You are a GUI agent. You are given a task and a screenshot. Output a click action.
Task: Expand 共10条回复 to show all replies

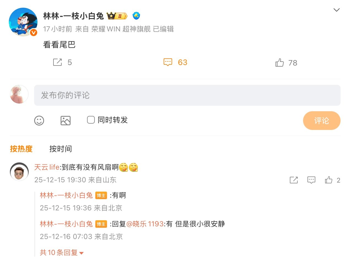(x=62, y=252)
